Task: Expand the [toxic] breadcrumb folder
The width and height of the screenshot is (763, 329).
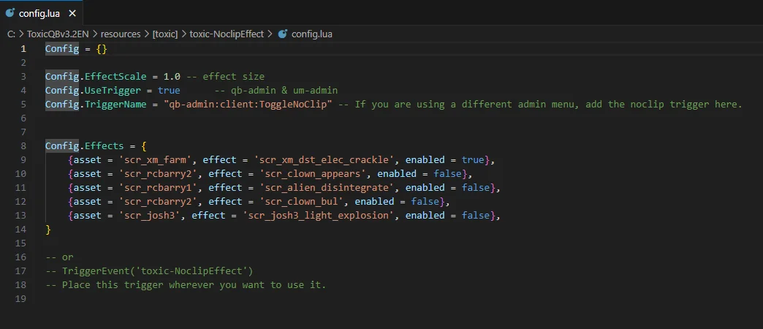Action: (164, 34)
